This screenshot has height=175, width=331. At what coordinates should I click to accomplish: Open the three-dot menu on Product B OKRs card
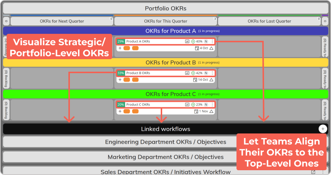212,73
